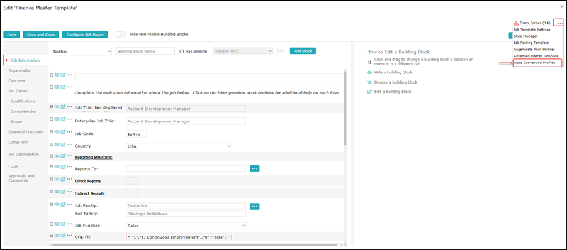567x250 pixels.
Task: Open the TextBox block type dropdown
Action: [82, 52]
